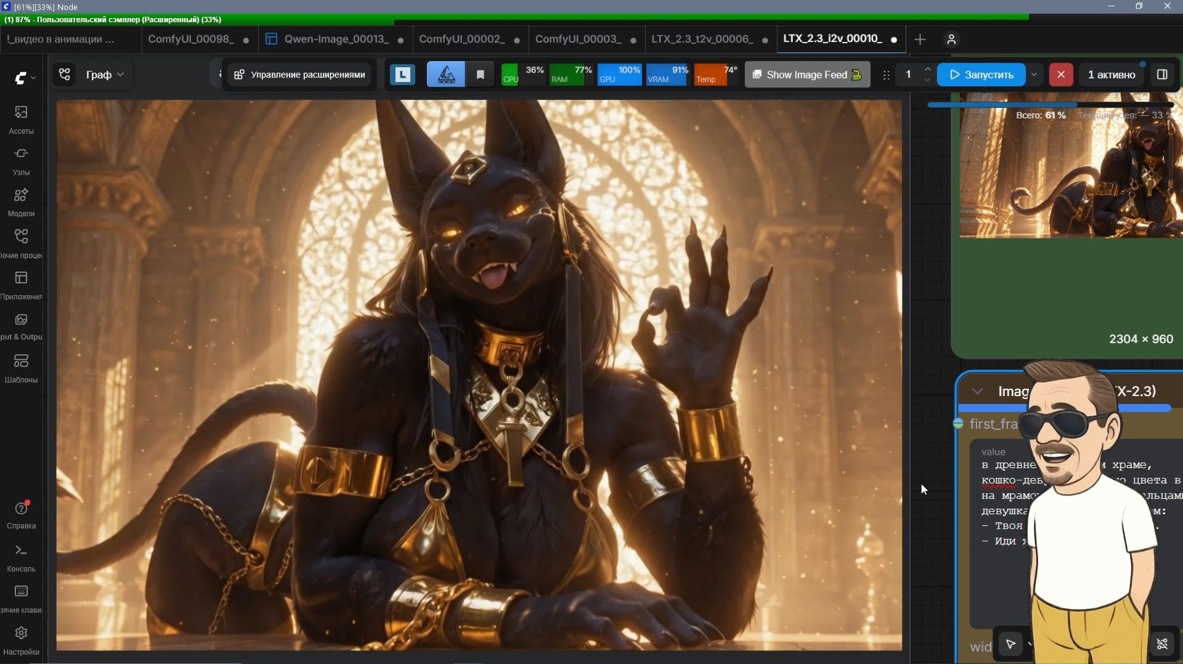1183x664 pixels.
Task: Increase the batch count stepper
Action: pyautogui.click(x=928, y=69)
